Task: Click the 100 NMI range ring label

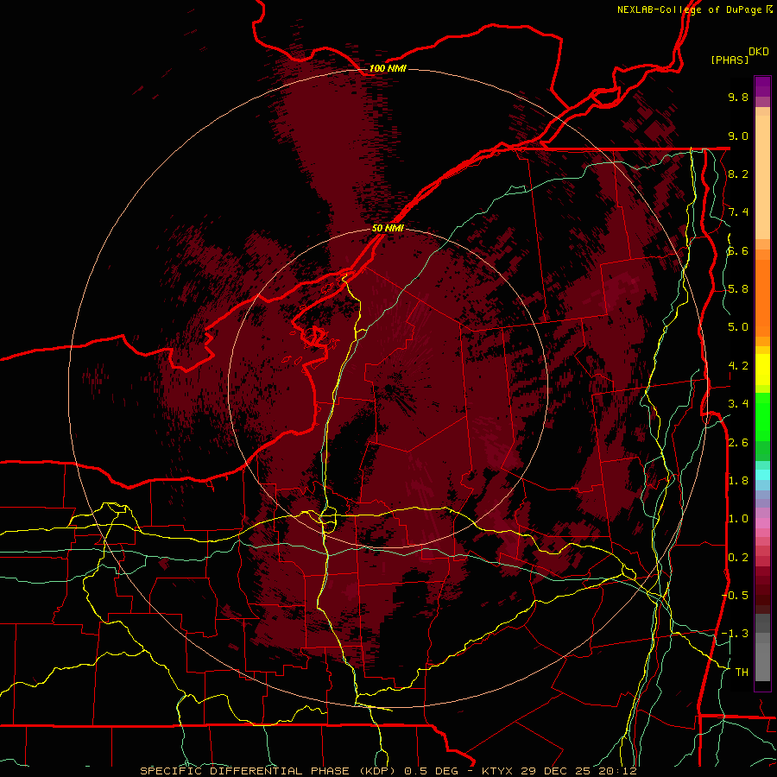Action: (x=388, y=68)
